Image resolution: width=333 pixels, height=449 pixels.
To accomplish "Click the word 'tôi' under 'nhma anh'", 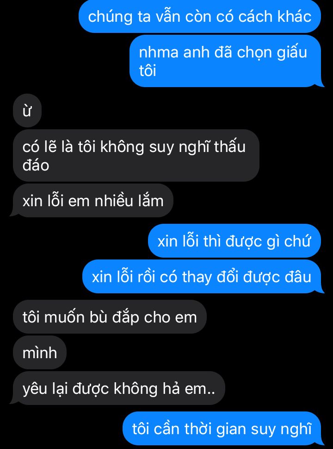I will tap(148, 70).
